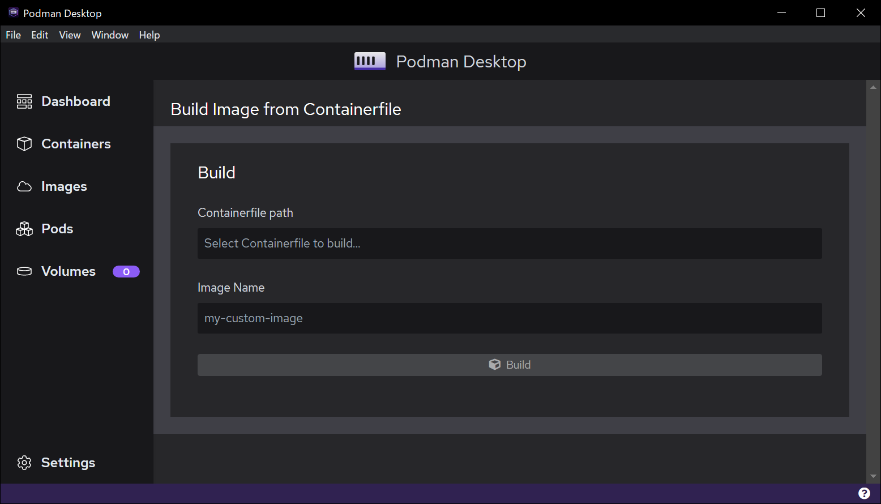Screen dimensions: 881x504
Task: Click the help question mark icon
Action: [864, 493]
